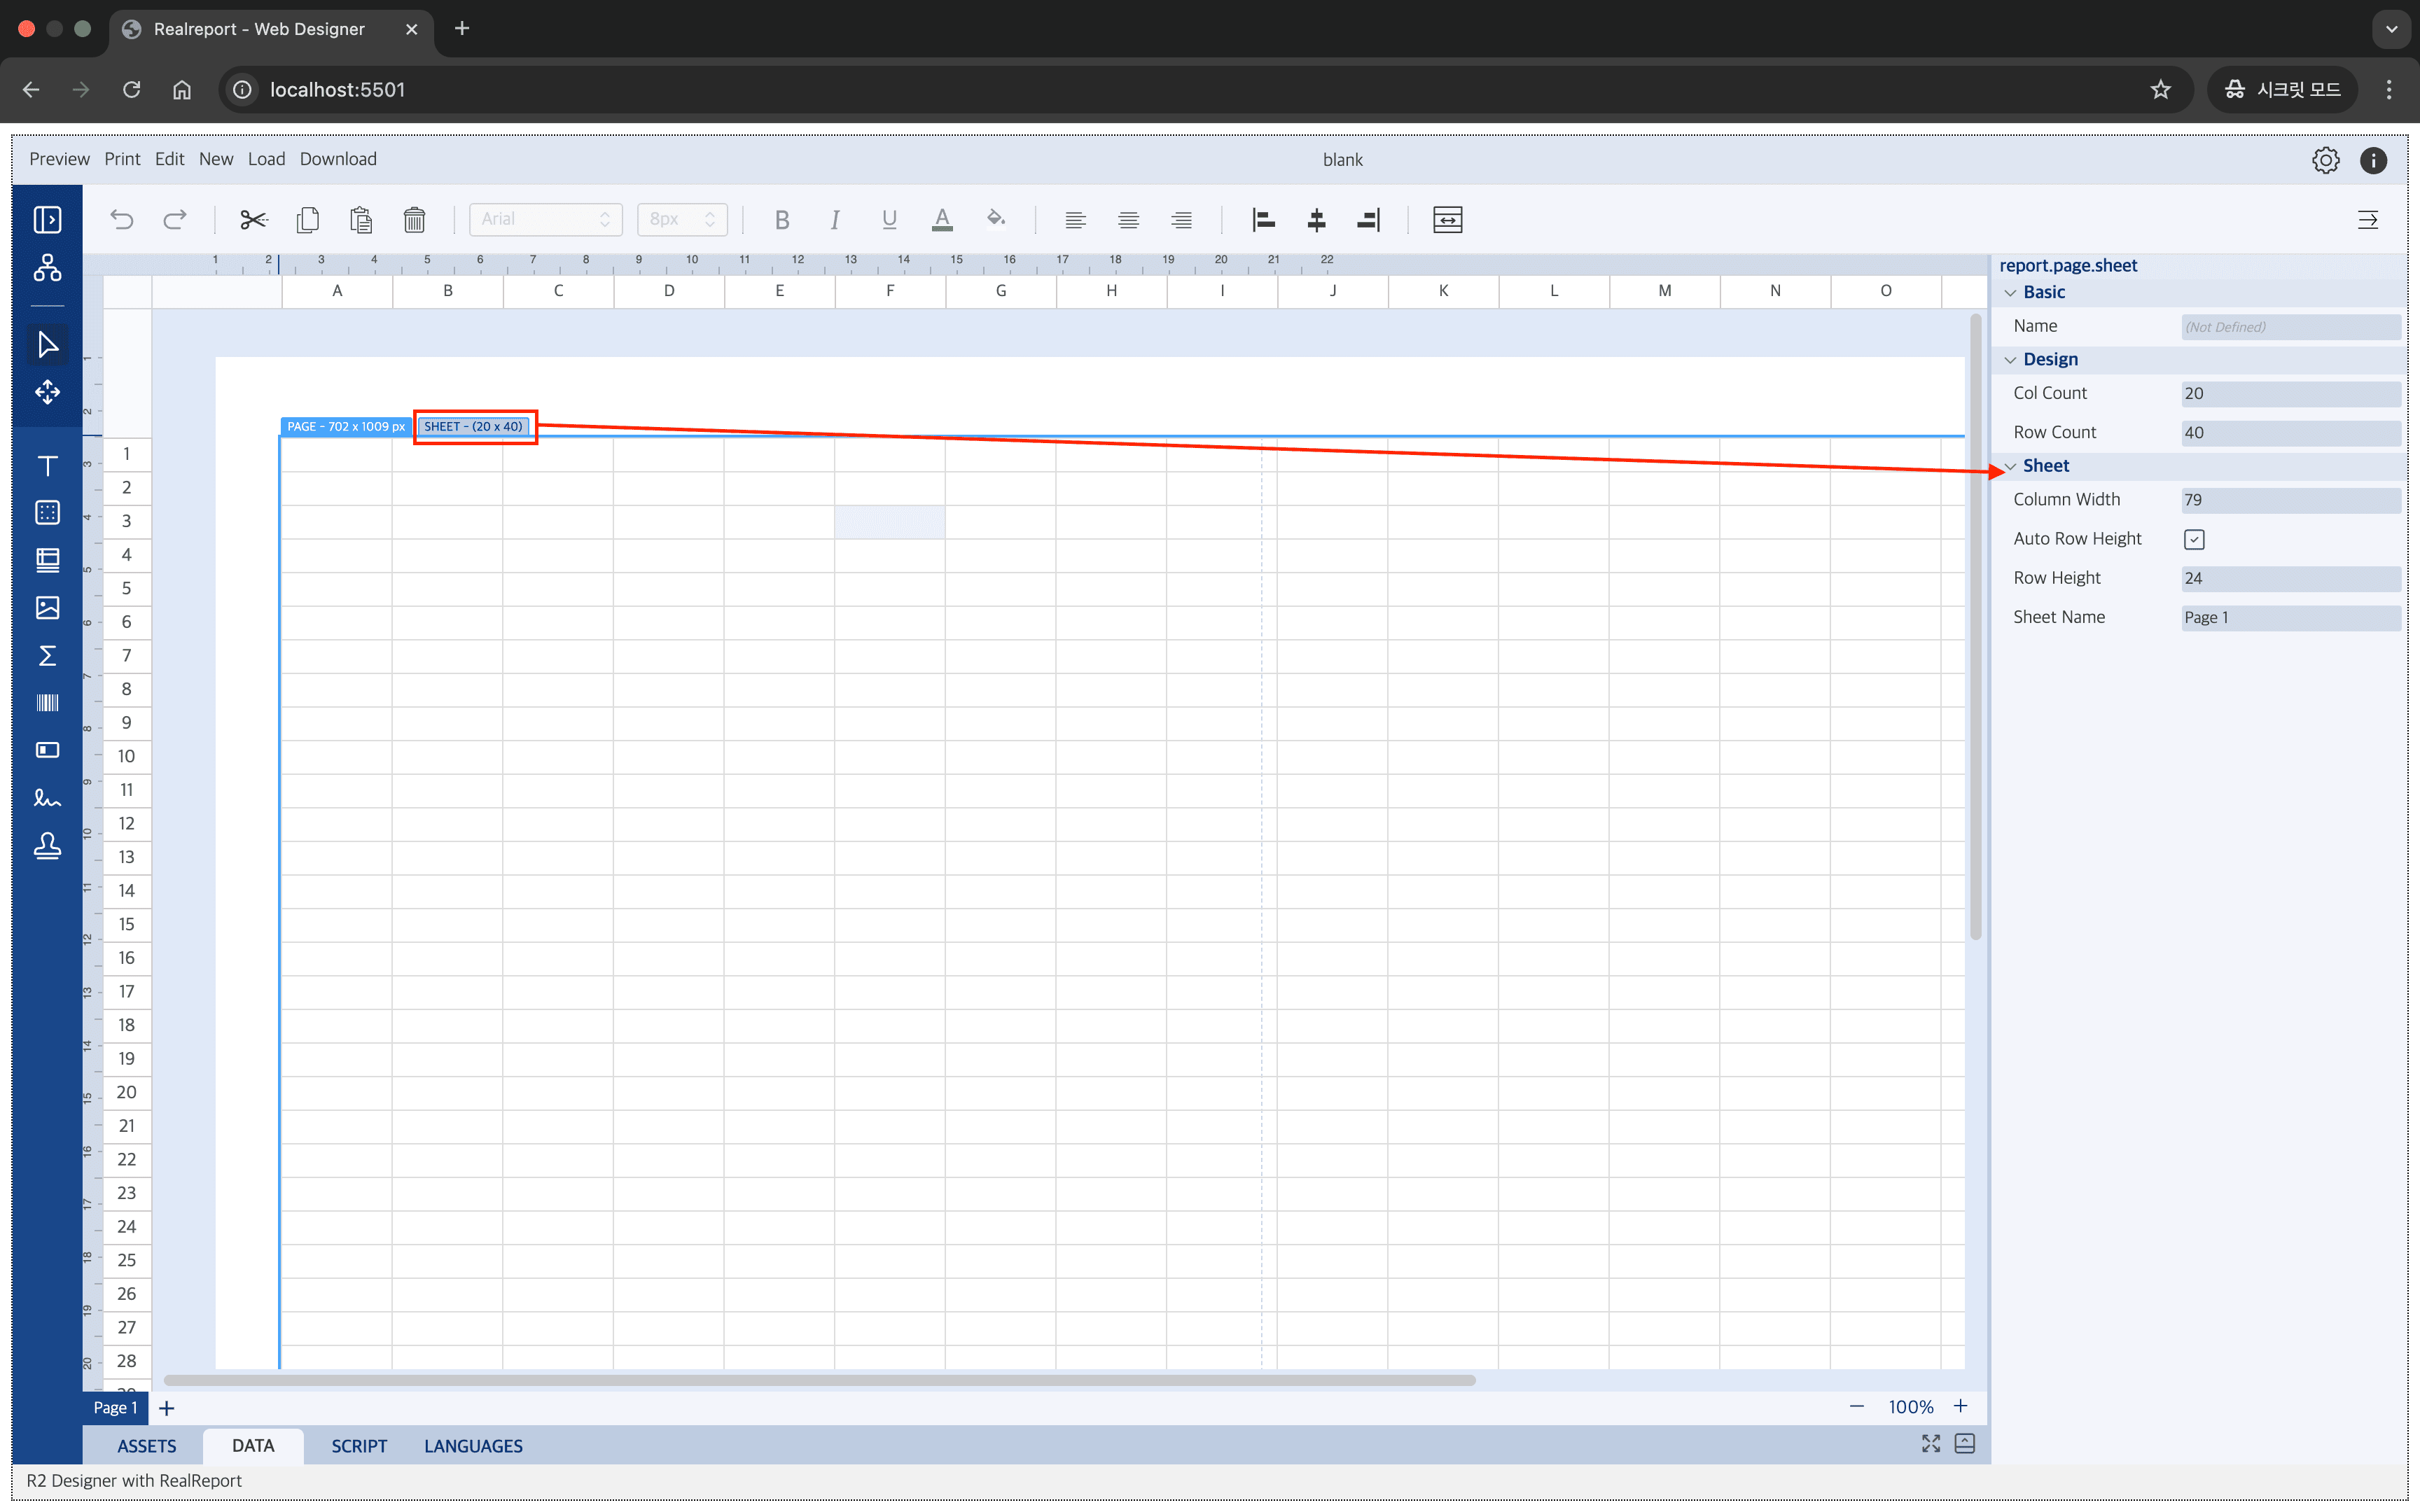Viewport: 2420px width, 1512px height.
Task: Switch to the SCRIPT tab
Action: pyautogui.click(x=359, y=1446)
